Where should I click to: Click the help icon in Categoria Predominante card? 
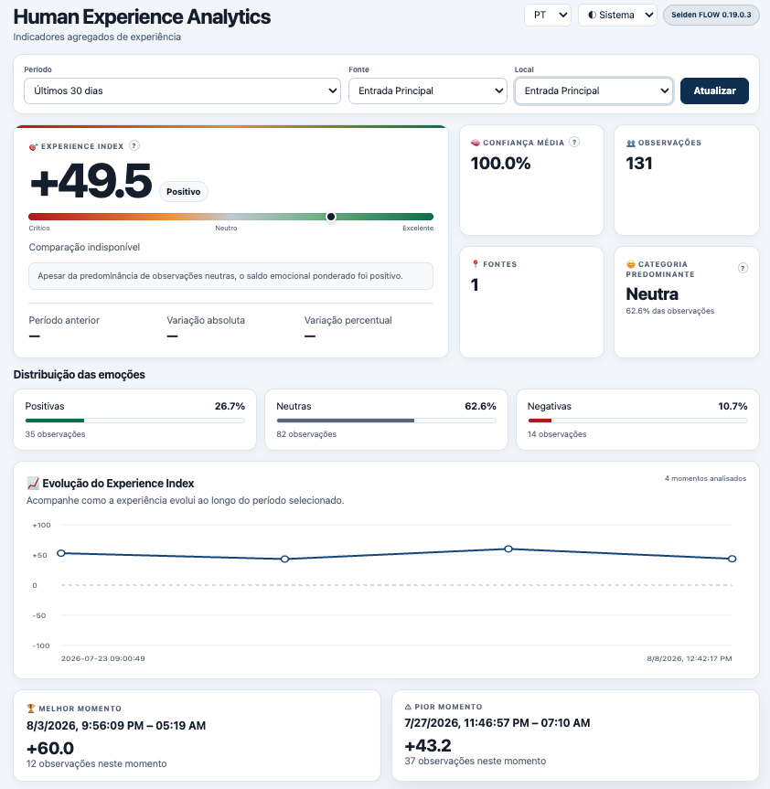tap(743, 268)
